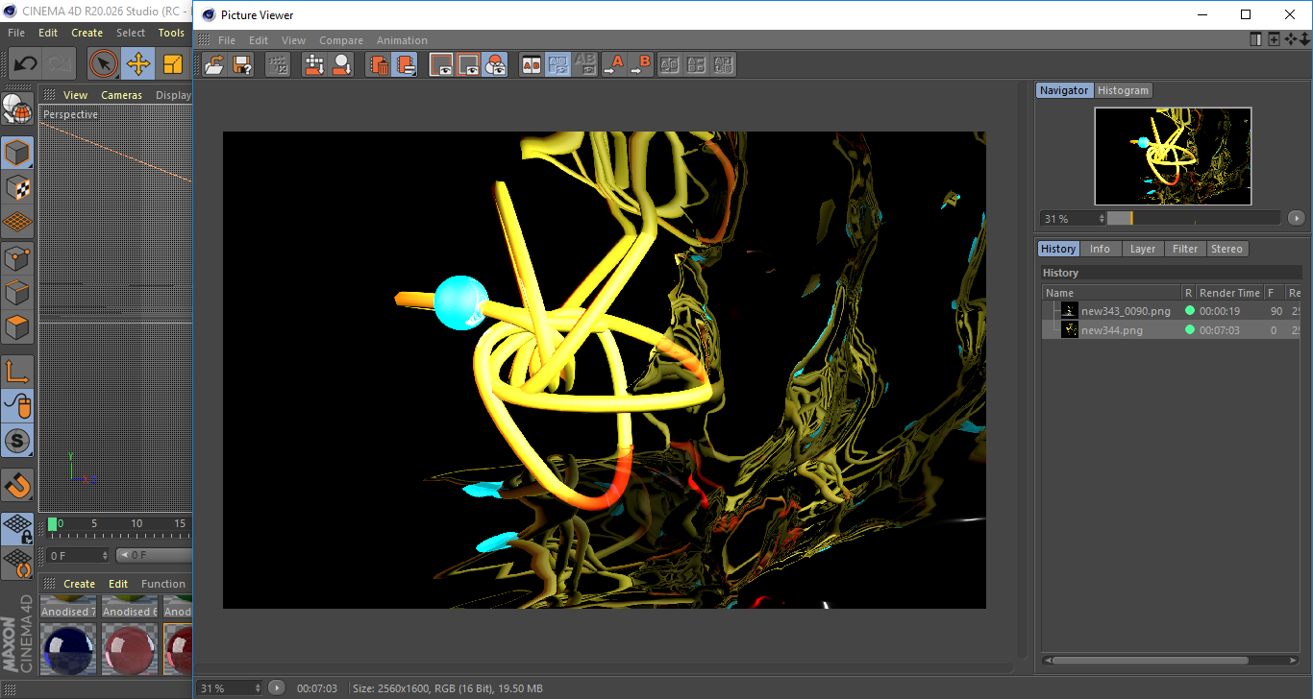Viewport: 1313px width, 699px height.
Task: Click the Stop Rendering icon in Picture Viewer toolbar
Action: (278, 64)
